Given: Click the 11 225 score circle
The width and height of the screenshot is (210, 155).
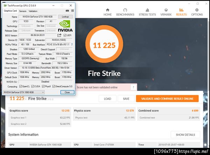Looking at the screenshot, I should (x=104, y=44).
